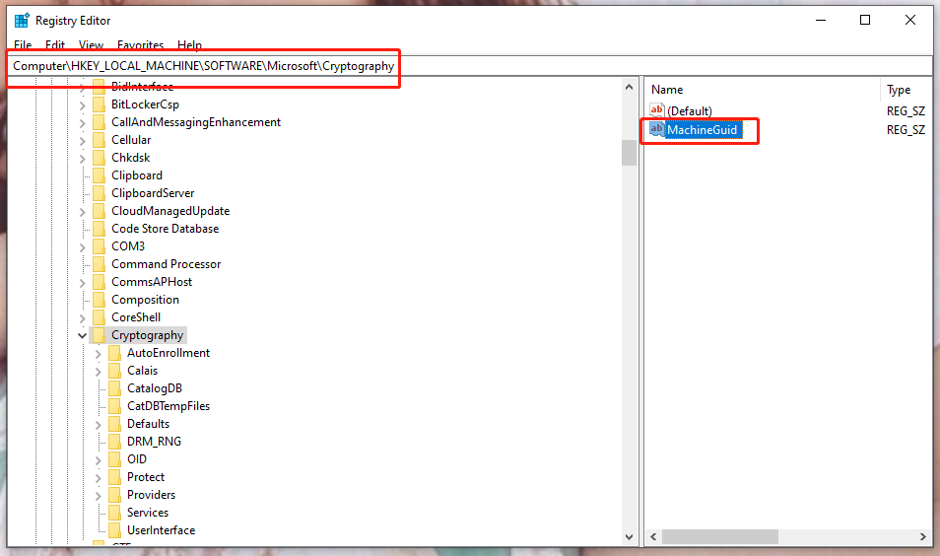Click the Chkdsk folder icon
940x556 pixels.
[99, 158]
